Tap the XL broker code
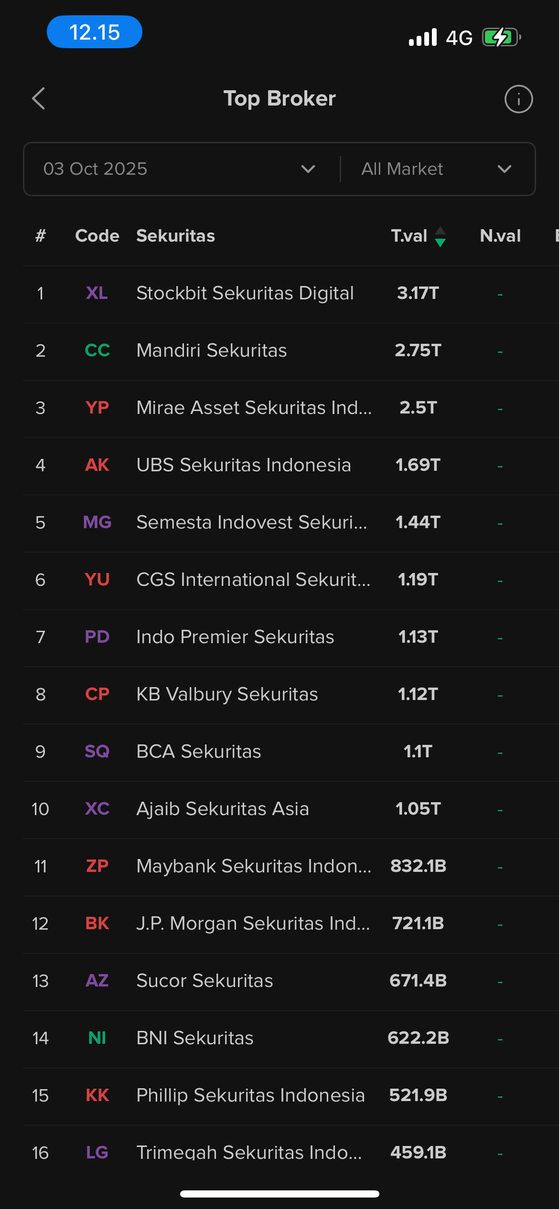Screen dimensions: 559x1209 (x=97, y=293)
